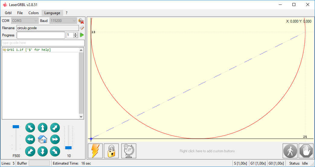This screenshot has height=167, width=315.
Task: Click the console scrollbar up arrow
Action: click(x=81, y=50)
